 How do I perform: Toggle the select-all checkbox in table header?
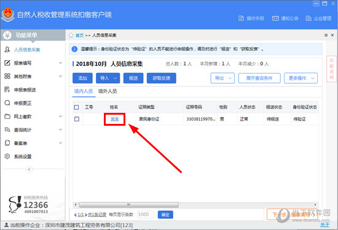(76, 107)
